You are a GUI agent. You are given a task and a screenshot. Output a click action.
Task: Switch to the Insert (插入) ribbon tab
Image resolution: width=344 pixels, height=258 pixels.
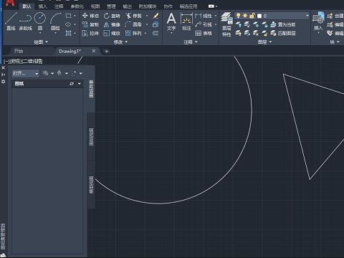point(43,6)
